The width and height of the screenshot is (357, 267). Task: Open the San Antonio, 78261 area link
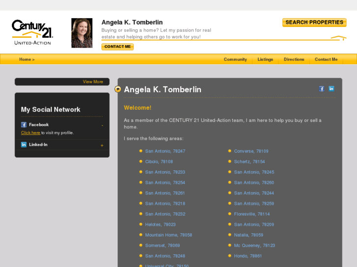click(x=165, y=193)
